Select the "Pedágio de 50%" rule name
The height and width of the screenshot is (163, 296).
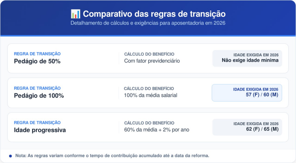pyautogui.click(x=37, y=61)
